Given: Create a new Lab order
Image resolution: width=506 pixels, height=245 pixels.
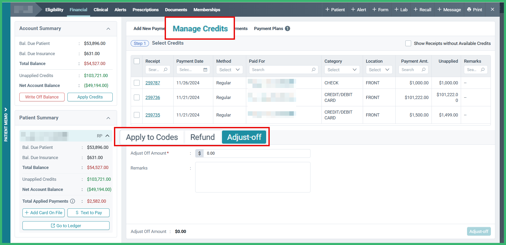Looking at the screenshot, I should (x=401, y=10).
